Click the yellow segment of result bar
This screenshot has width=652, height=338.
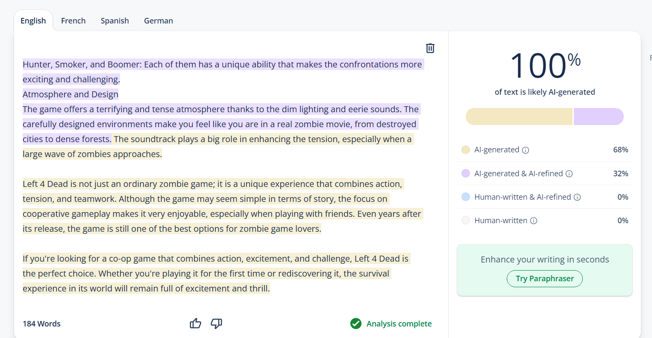pyautogui.click(x=519, y=117)
